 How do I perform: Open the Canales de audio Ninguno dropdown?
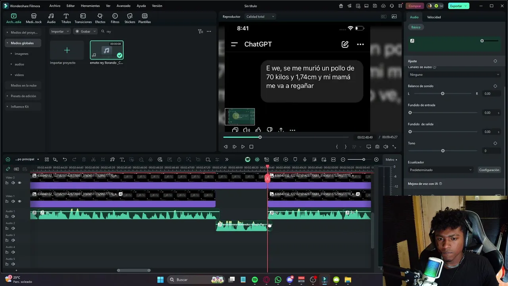[454, 75]
